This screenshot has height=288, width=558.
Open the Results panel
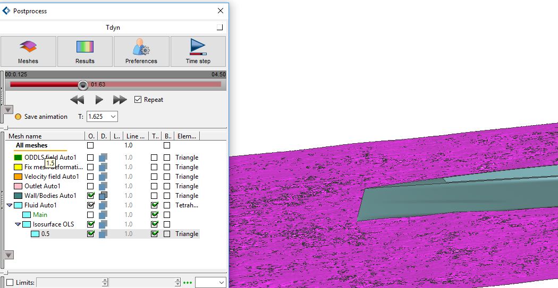pos(85,51)
